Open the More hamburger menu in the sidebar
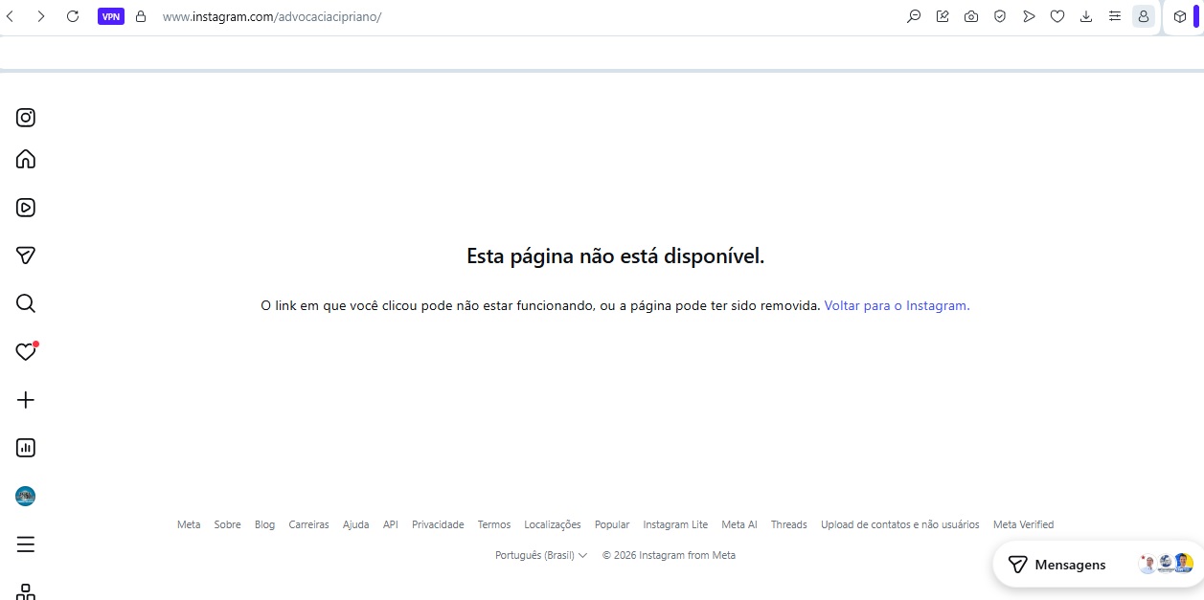The width and height of the screenshot is (1204, 600). click(x=26, y=544)
